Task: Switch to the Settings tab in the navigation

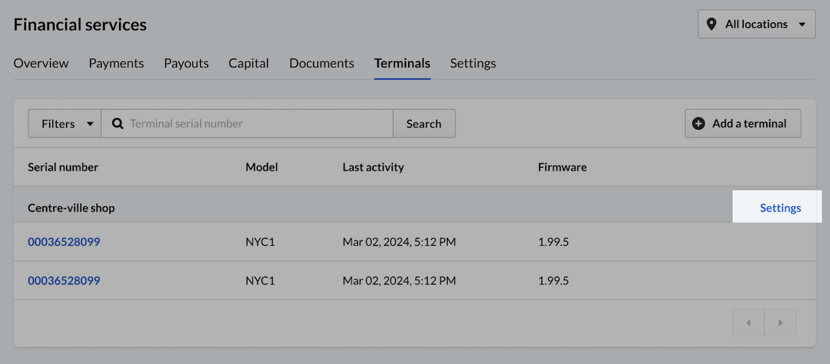Action: [x=473, y=63]
